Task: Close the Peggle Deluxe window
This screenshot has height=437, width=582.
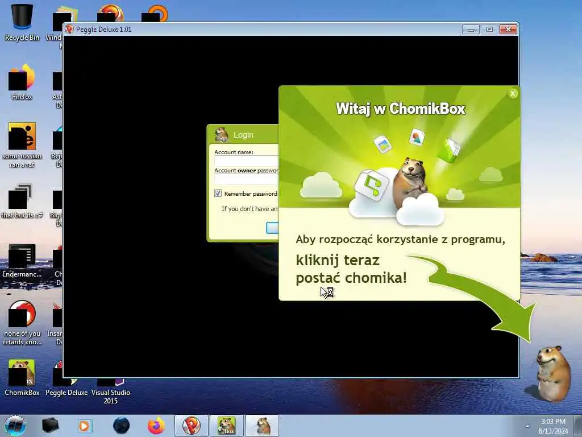Action: [509, 30]
